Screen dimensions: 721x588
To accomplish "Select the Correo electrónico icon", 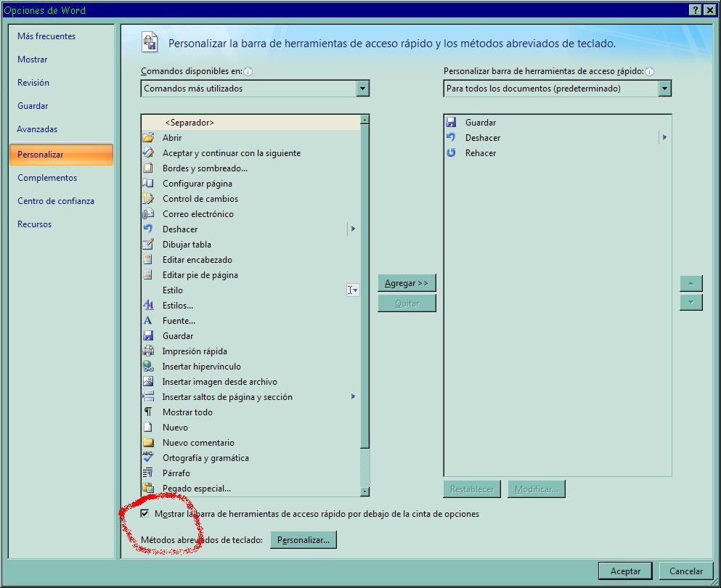I will [x=148, y=214].
